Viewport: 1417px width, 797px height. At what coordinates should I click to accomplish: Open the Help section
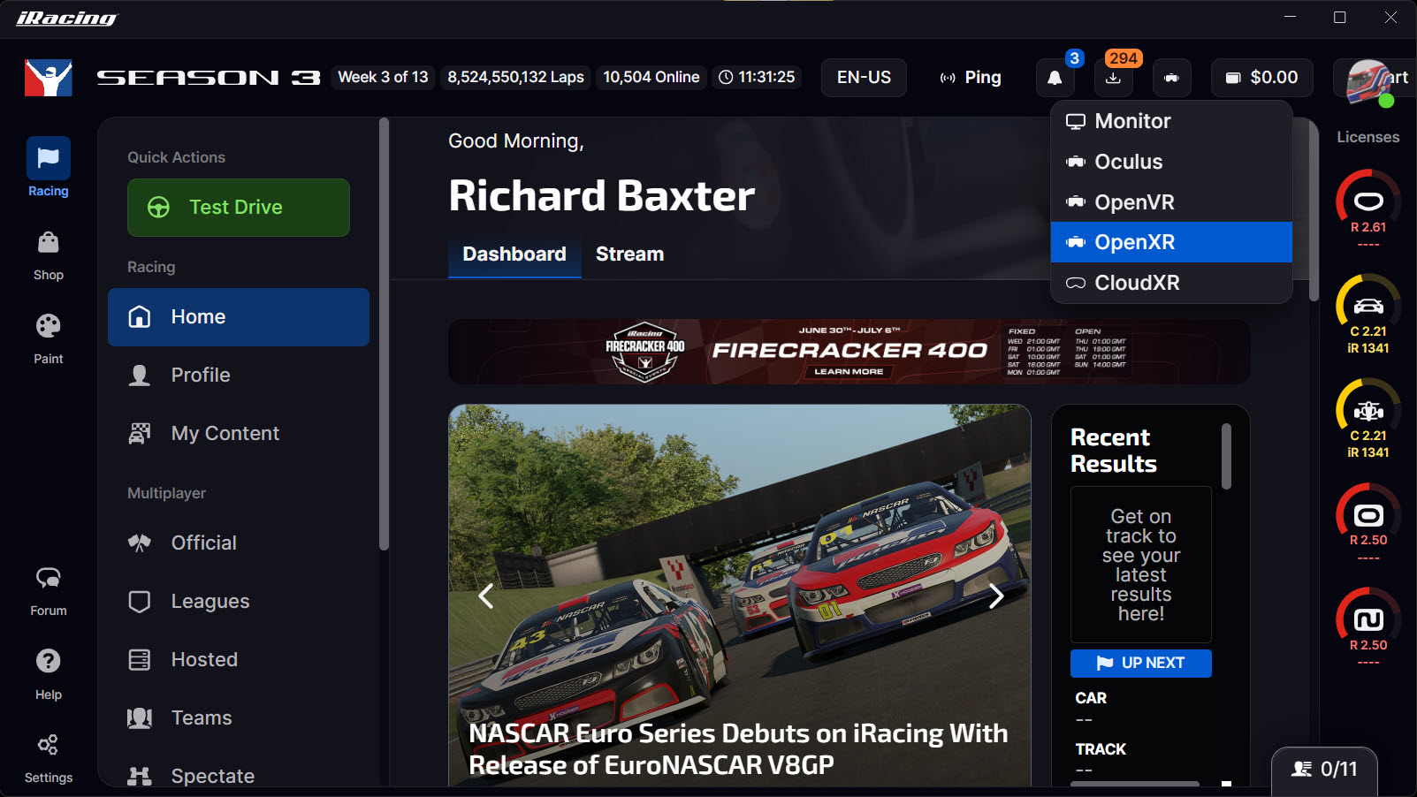(48, 675)
